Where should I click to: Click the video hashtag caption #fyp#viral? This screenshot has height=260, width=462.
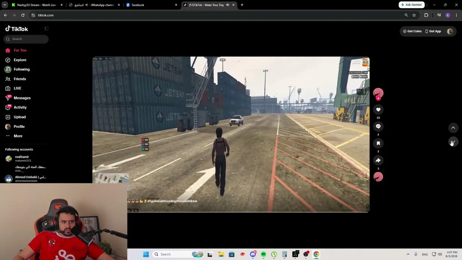click(x=172, y=201)
